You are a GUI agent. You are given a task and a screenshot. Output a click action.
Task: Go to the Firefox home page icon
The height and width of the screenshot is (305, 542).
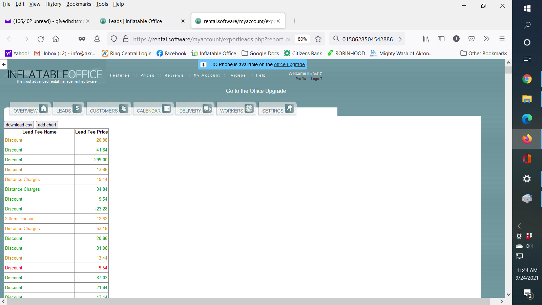(56, 39)
